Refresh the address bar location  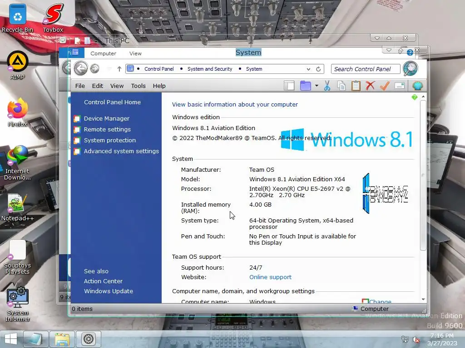318,69
